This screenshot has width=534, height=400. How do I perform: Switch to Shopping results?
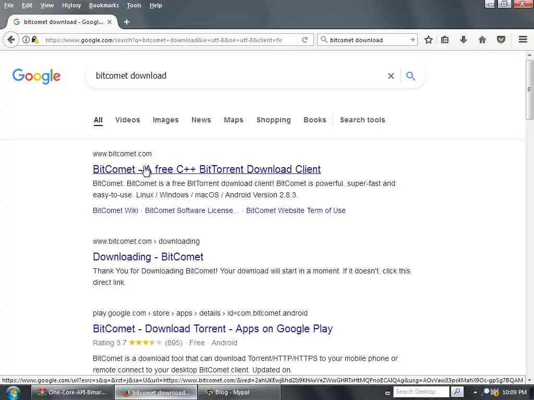[273, 120]
